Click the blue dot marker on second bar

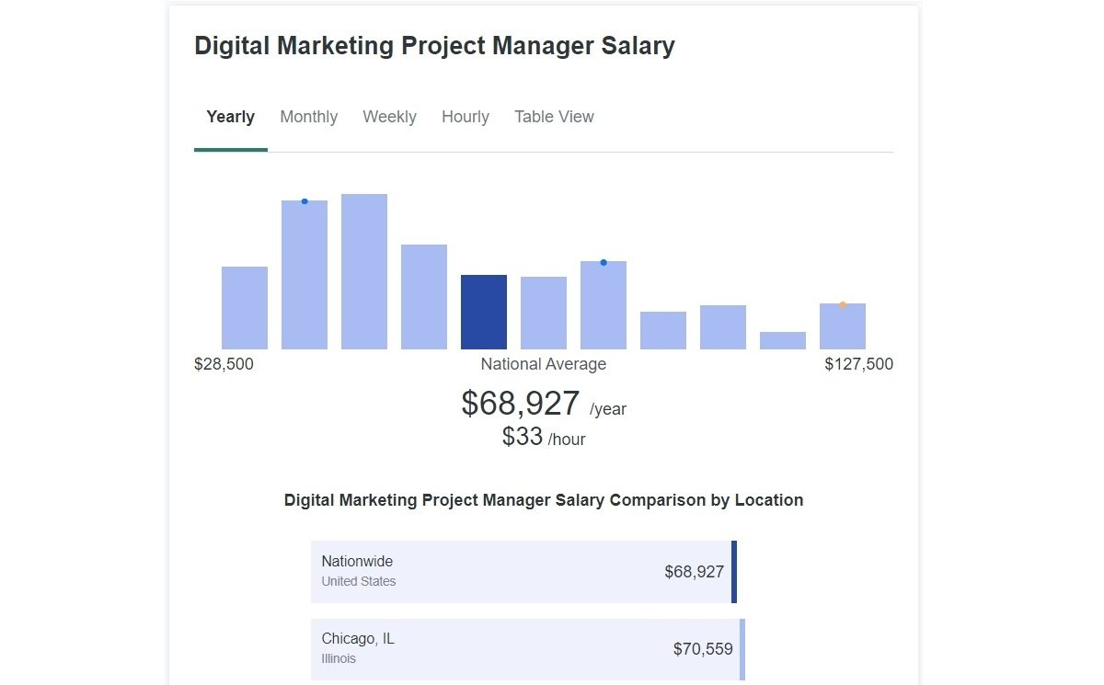[x=304, y=200]
